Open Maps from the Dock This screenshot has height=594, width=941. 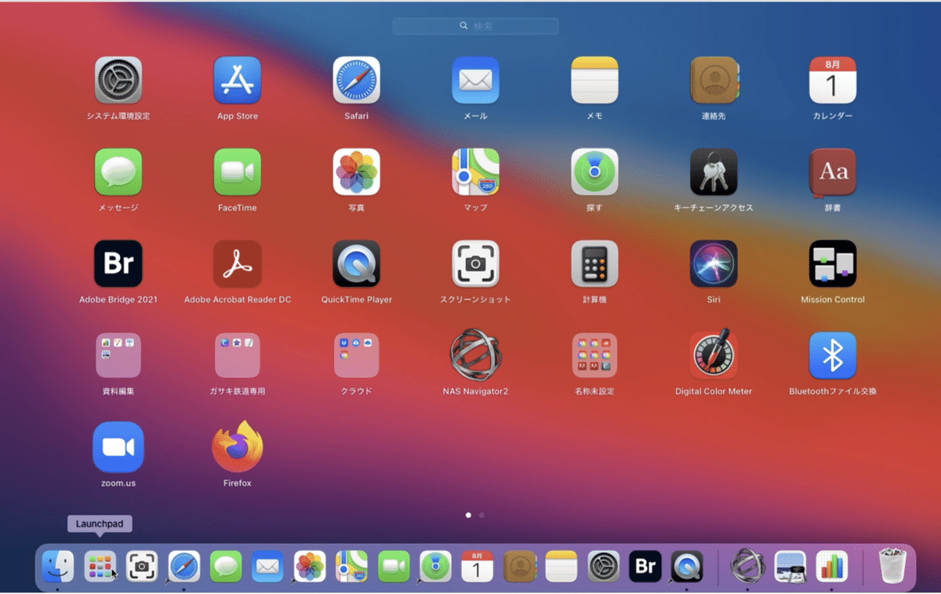(352, 566)
